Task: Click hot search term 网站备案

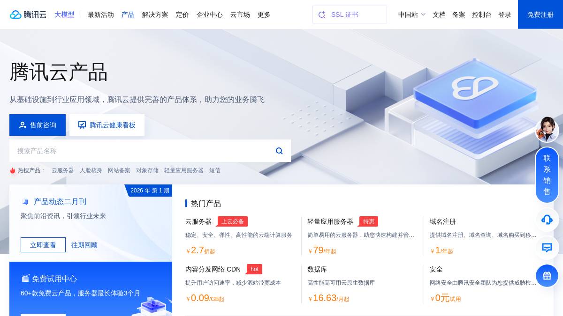Action: 119,170
